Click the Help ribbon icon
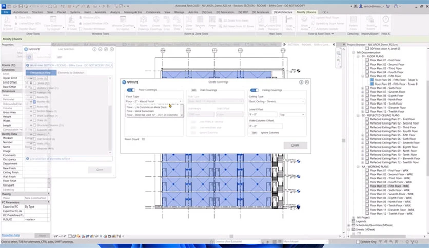This screenshot has width=429, height=248. [385, 22]
